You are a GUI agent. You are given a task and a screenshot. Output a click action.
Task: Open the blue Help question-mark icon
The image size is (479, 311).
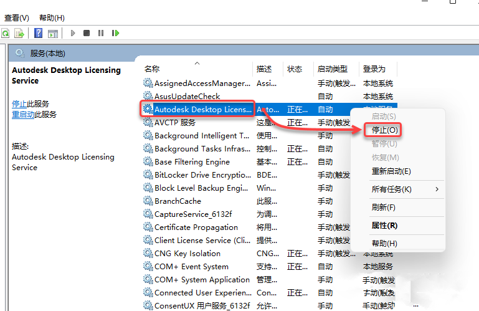(38, 33)
